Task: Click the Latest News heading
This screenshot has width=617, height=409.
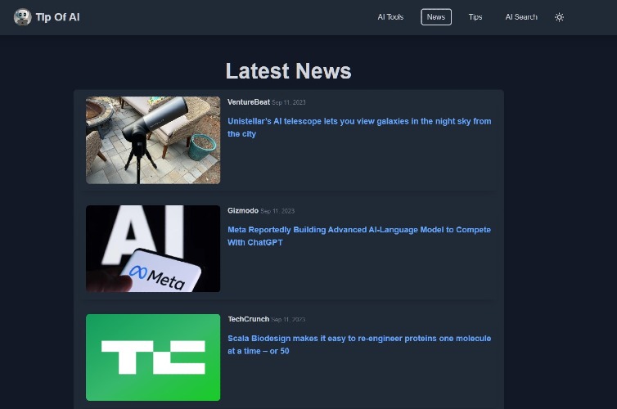Action: pos(288,71)
